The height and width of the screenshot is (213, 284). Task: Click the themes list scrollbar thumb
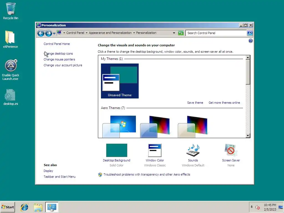point(248,72)
